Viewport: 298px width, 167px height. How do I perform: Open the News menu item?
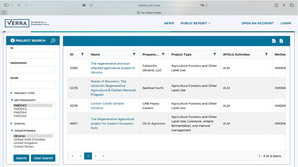click(x=169, y=23)
